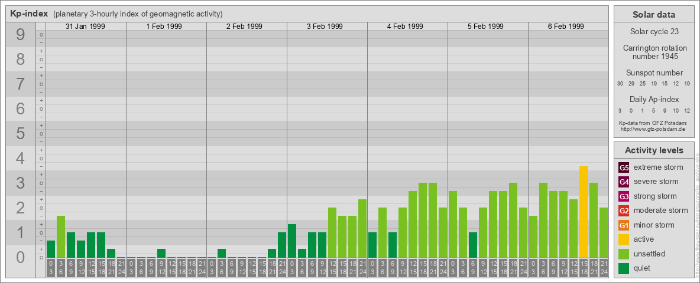This screenshot has height=283, width=700.
Task: Click the "Sunspot number" label
Action: click(x=654, y=73)
